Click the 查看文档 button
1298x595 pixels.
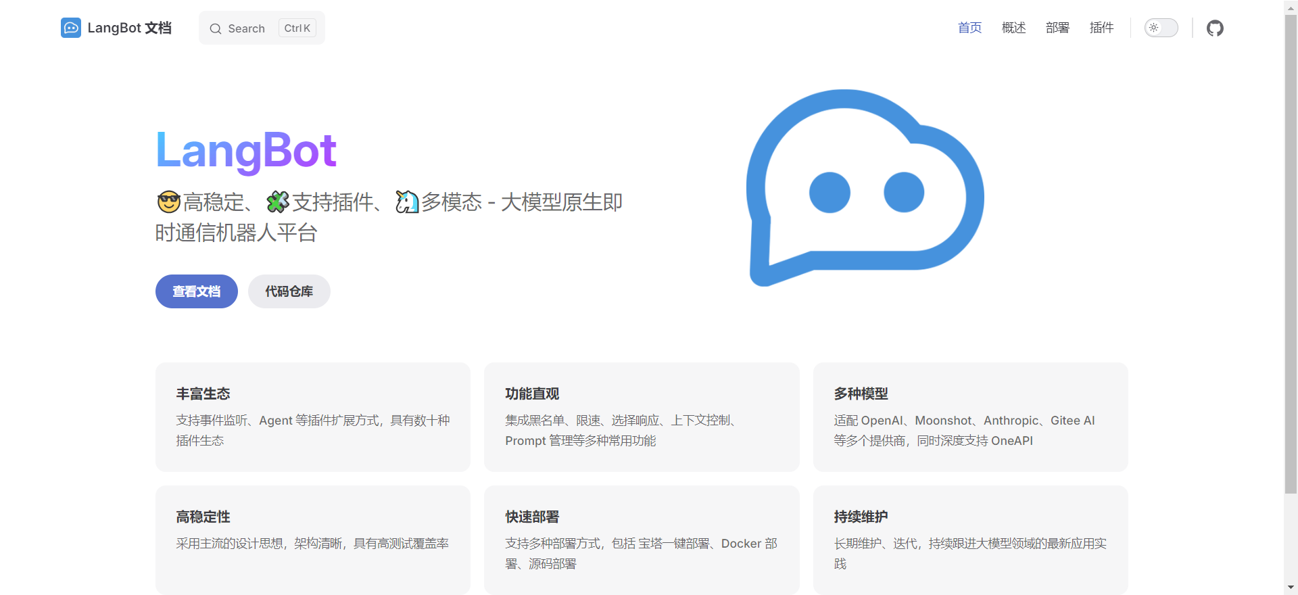197,291
